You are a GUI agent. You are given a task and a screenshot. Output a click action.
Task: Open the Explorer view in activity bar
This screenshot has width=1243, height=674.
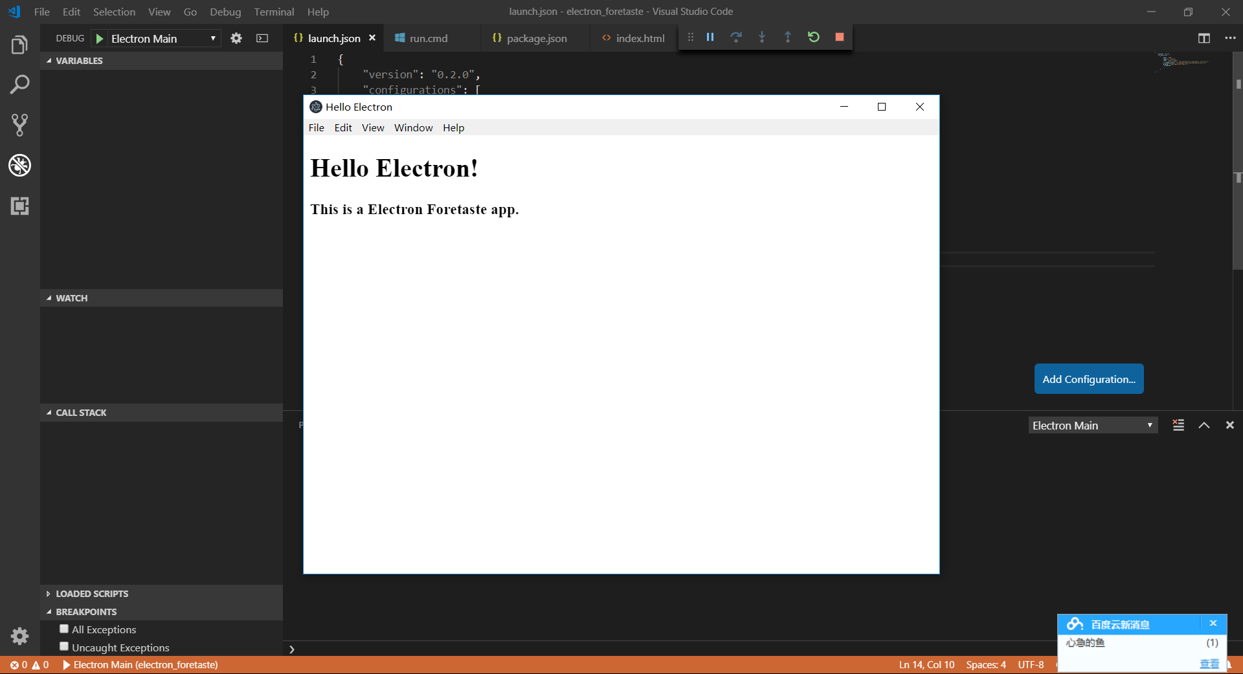(19, 45)
